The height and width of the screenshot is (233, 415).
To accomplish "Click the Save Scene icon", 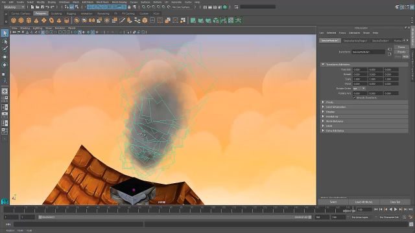I will [x=42, y=7].
